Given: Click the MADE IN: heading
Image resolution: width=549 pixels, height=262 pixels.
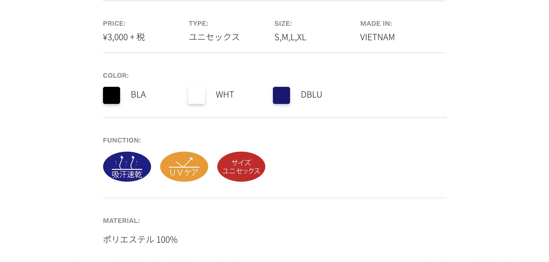Looking at the screenshot, I should point(376,23).
